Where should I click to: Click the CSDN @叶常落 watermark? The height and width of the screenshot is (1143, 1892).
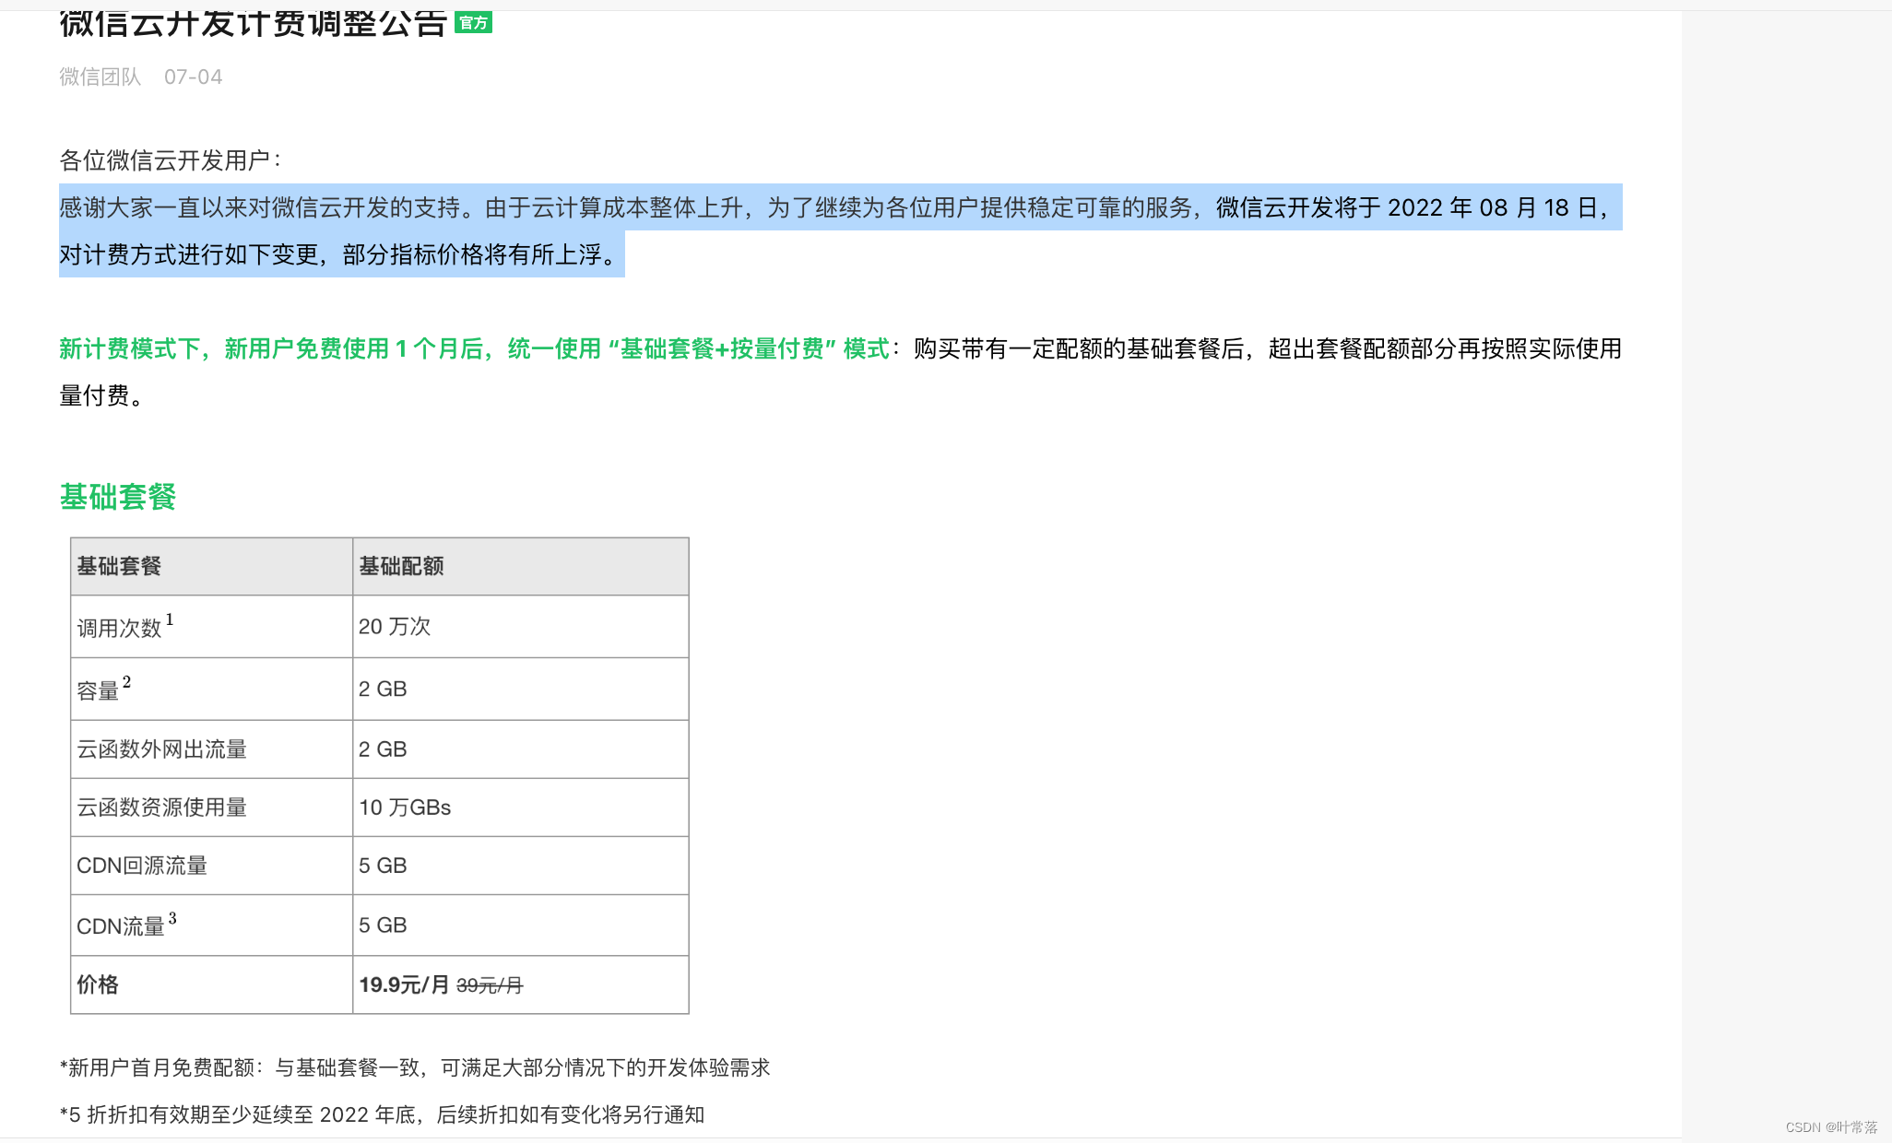(1830, 1127)
